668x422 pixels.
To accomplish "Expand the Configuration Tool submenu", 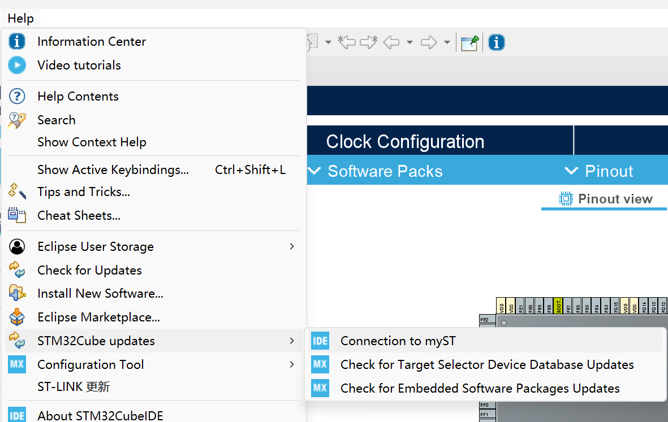I will [292, 364].
